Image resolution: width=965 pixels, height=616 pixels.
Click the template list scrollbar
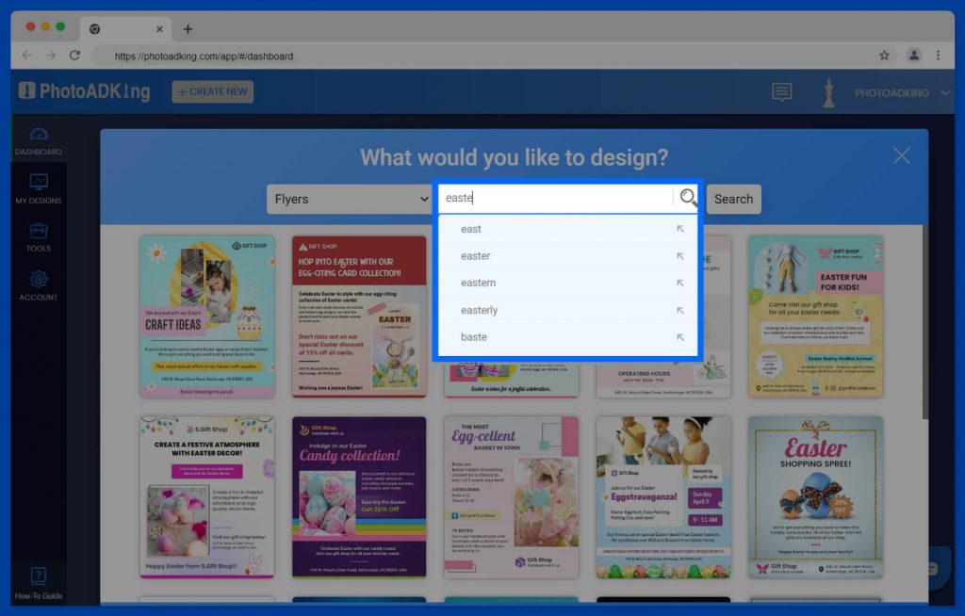(925, 322)
